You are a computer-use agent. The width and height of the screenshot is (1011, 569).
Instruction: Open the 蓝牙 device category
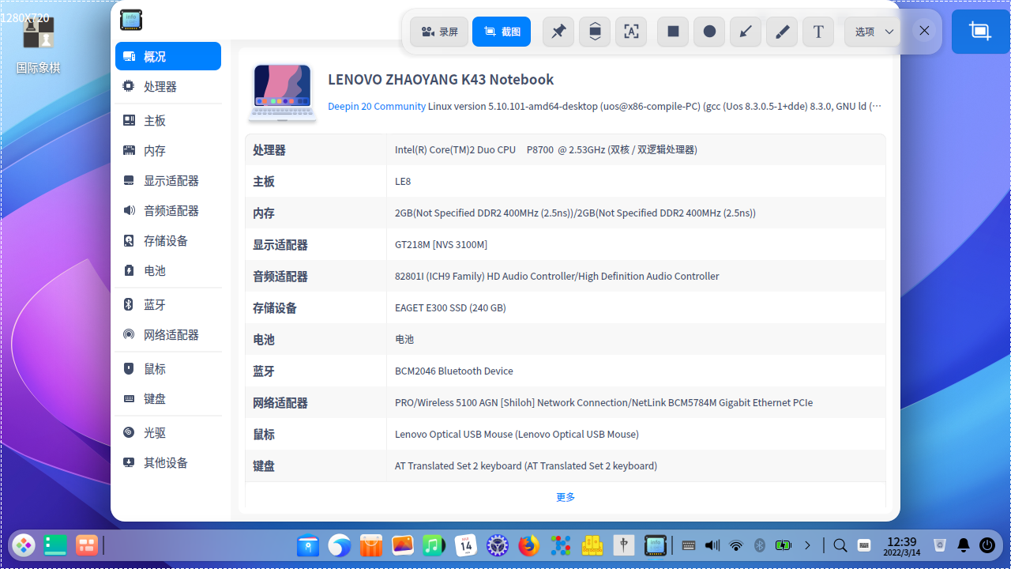click(x=156, y=304)
